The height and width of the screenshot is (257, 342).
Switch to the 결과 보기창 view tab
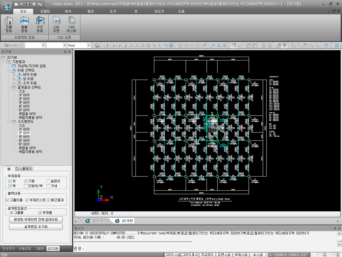[98, 221]
